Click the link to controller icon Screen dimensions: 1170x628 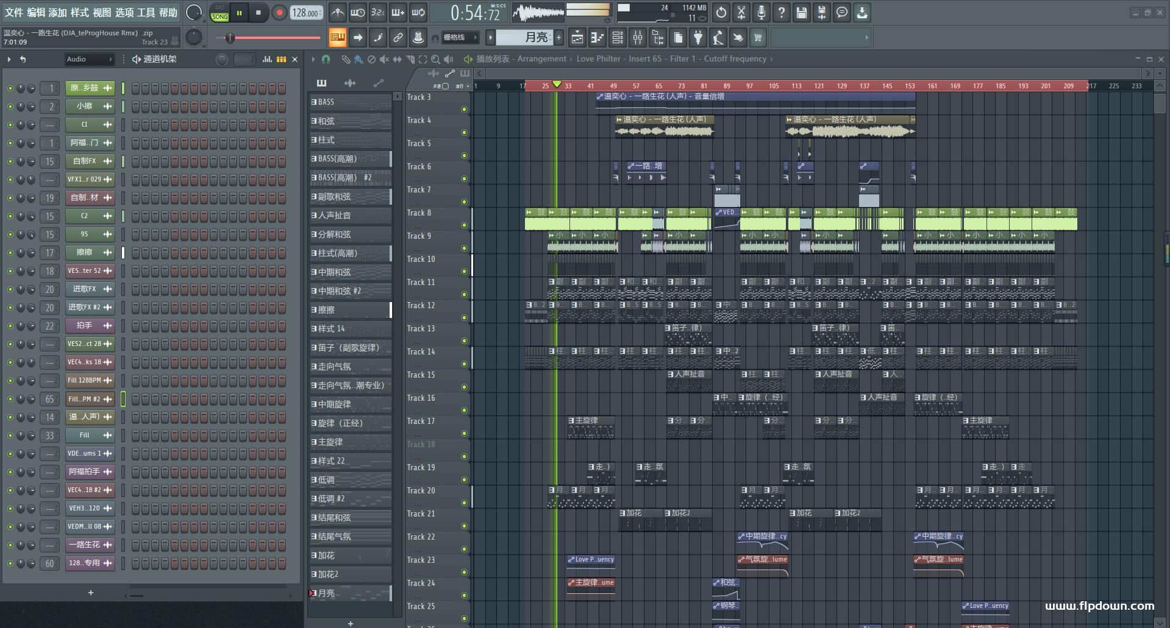[398, 38]
